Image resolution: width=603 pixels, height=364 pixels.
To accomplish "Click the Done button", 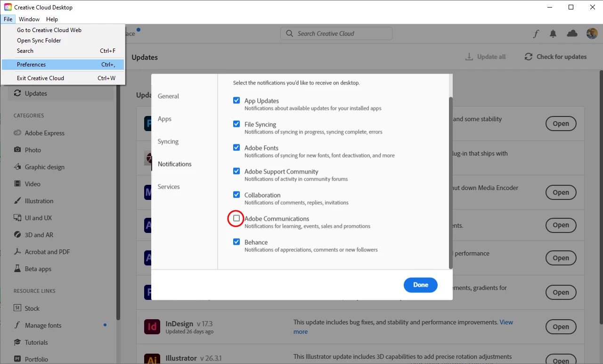I will [421, 285].
